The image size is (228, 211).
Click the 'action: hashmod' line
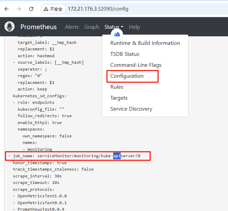[36, 56]
